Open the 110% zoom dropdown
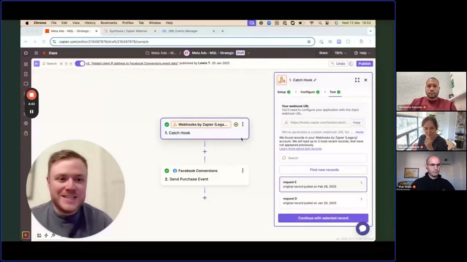 click(341, 53)
